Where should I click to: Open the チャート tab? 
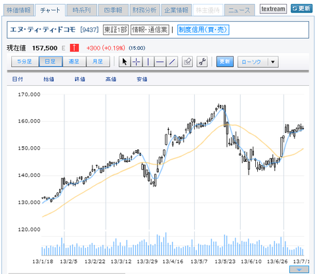50,10
